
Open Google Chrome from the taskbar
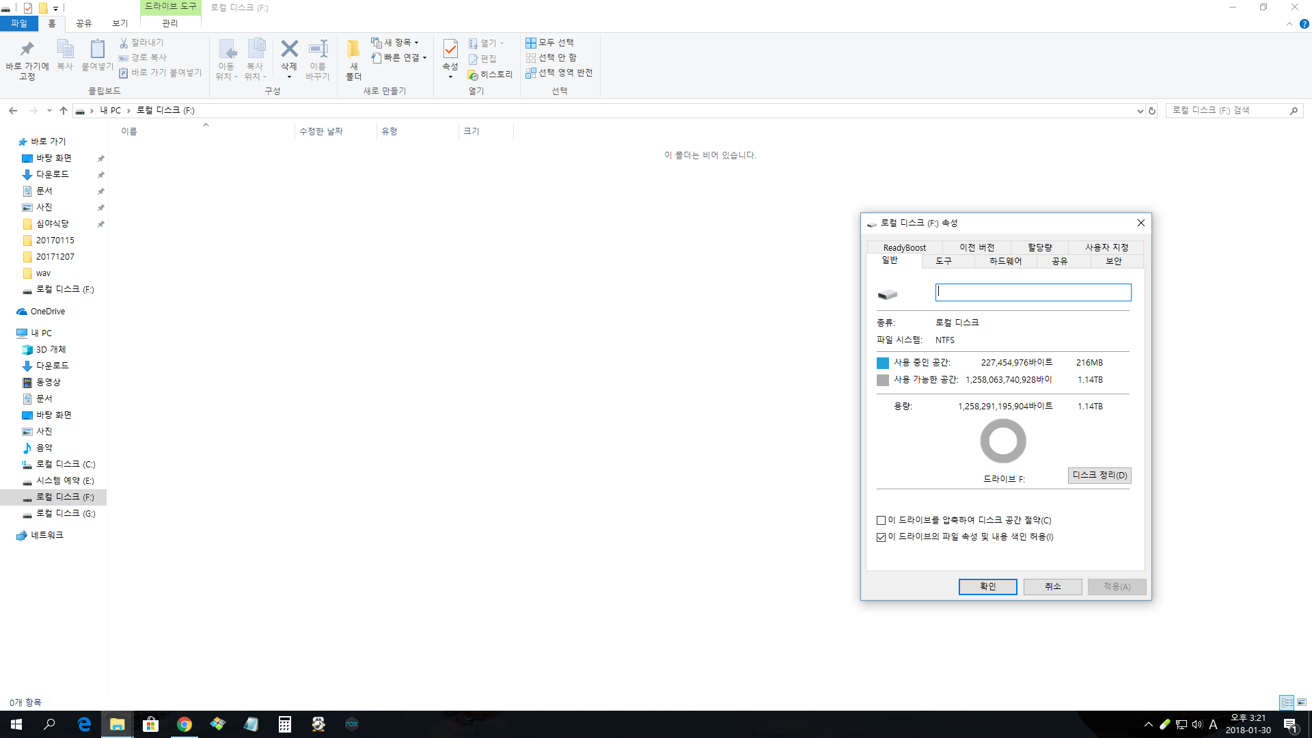tap(184, 724)
